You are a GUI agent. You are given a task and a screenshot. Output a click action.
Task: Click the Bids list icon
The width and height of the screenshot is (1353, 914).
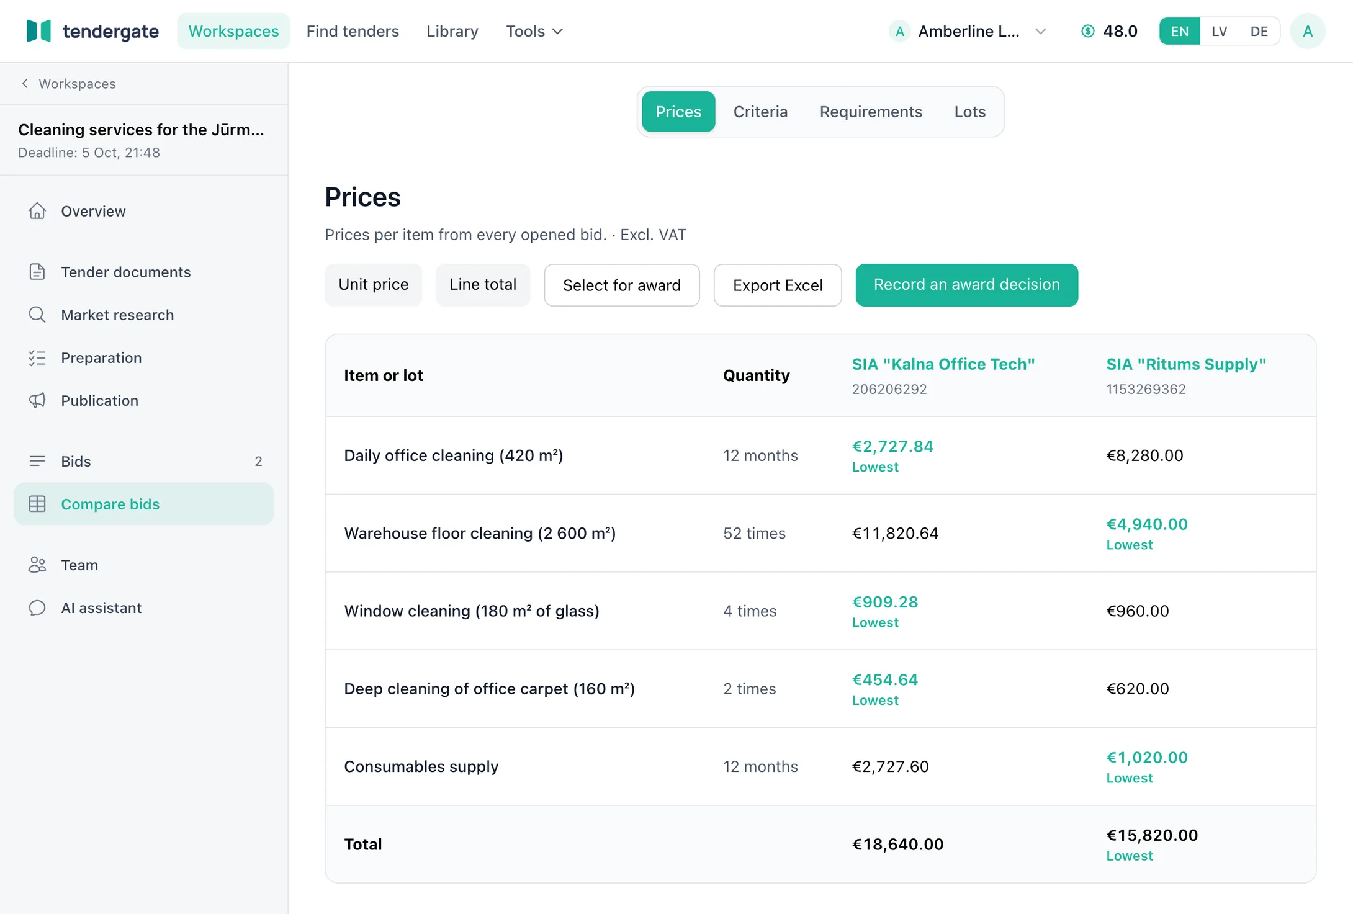[37, 461]
